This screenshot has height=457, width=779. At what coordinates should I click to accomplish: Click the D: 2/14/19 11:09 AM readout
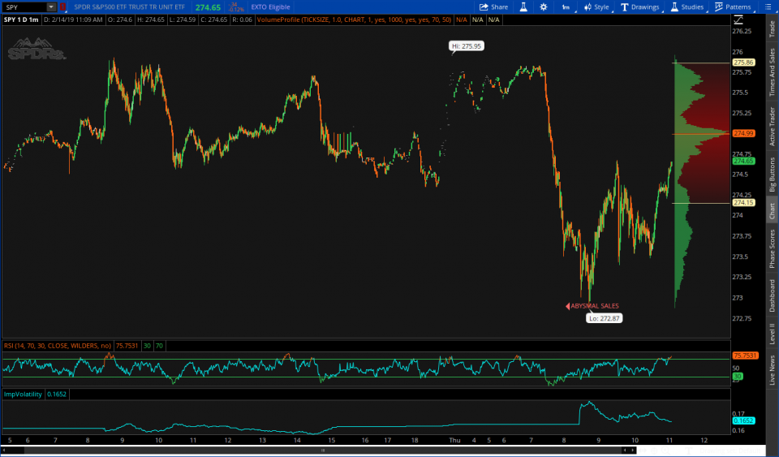click(73, 19)
